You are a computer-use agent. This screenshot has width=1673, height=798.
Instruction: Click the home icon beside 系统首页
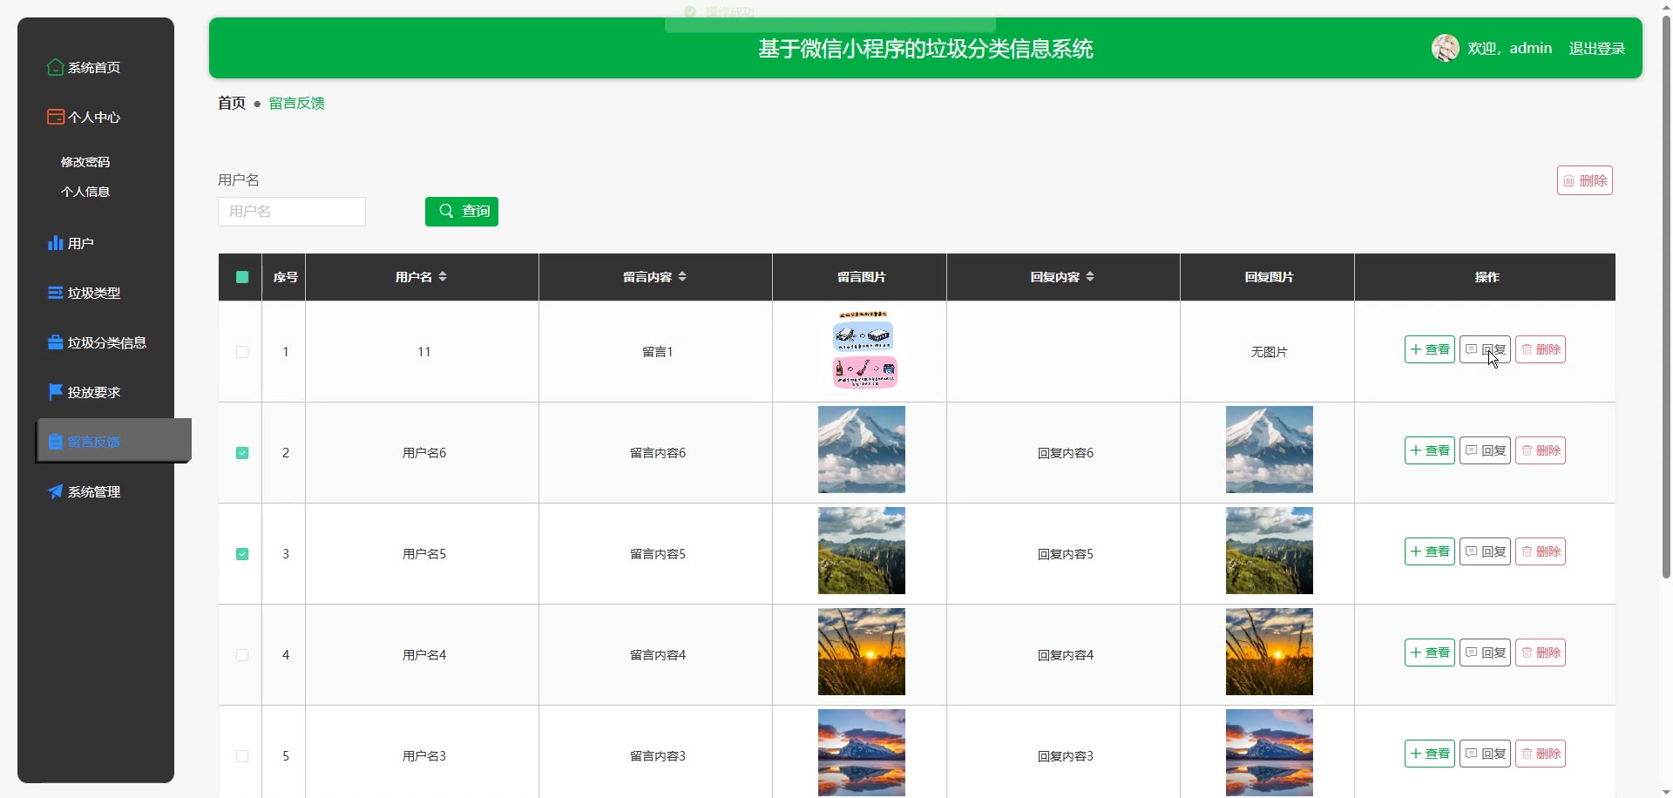pyautogui.click(x=55, y=67)
